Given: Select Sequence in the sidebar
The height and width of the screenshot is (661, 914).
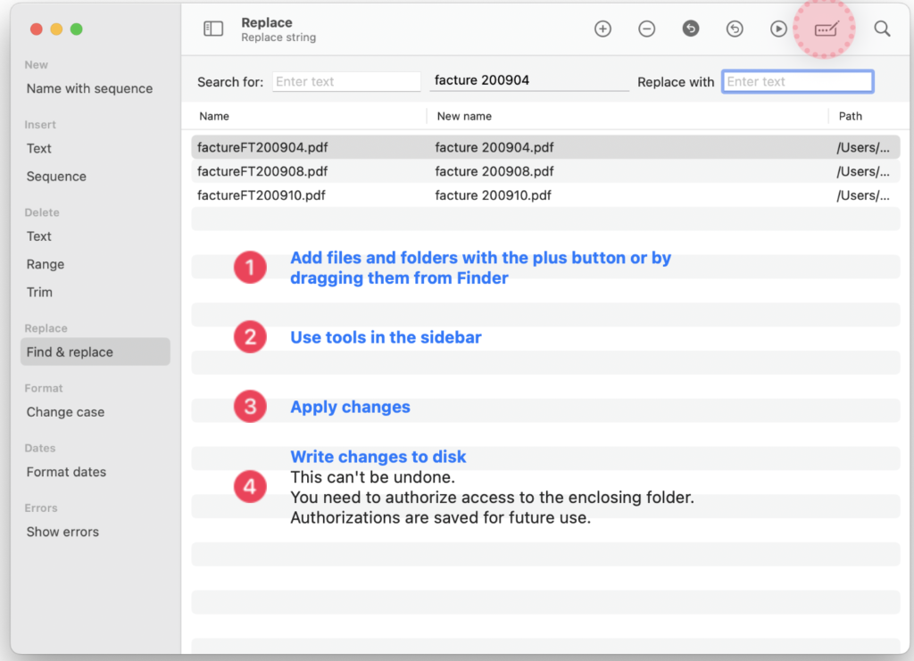Looking at the screenshot, I should [x=56, y=177].
